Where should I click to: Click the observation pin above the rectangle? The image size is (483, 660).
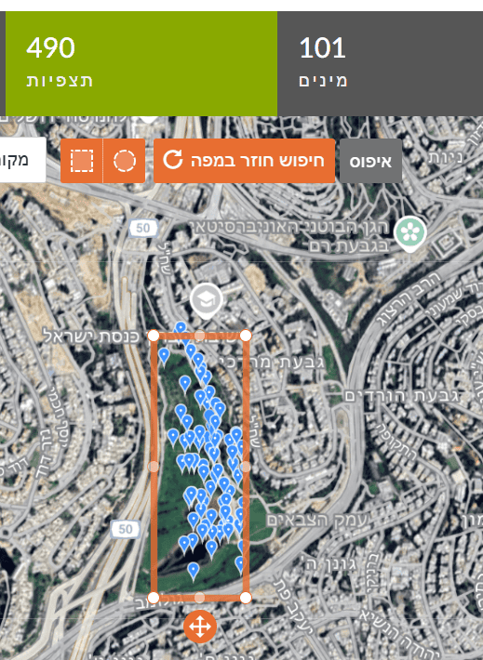tap(181, 328)
